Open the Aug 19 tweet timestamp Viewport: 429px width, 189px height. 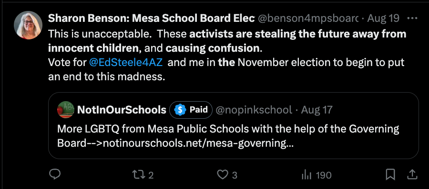pos(383,18)
